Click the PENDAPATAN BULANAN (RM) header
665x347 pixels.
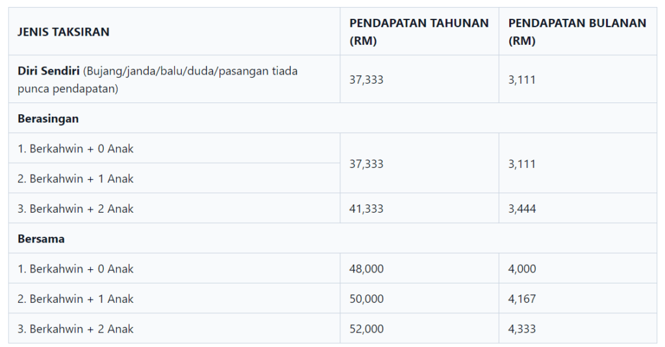coord(577,32)
